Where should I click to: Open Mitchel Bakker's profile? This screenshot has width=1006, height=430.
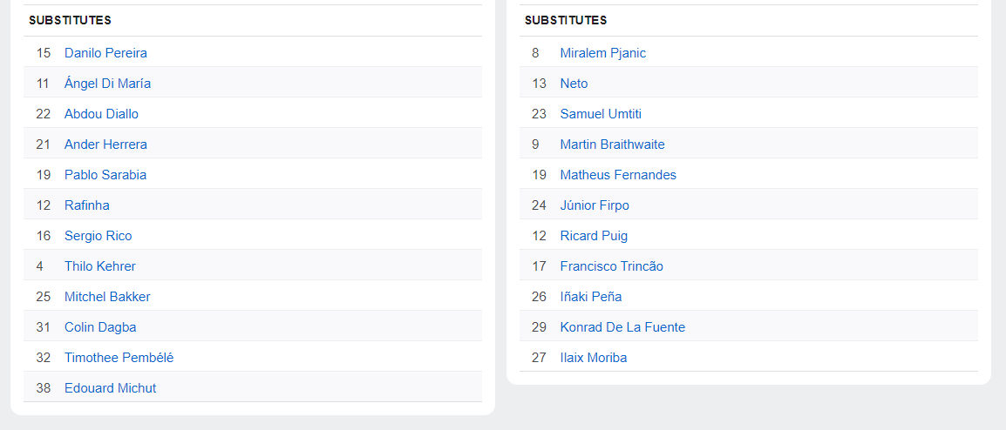coord(107,297)
